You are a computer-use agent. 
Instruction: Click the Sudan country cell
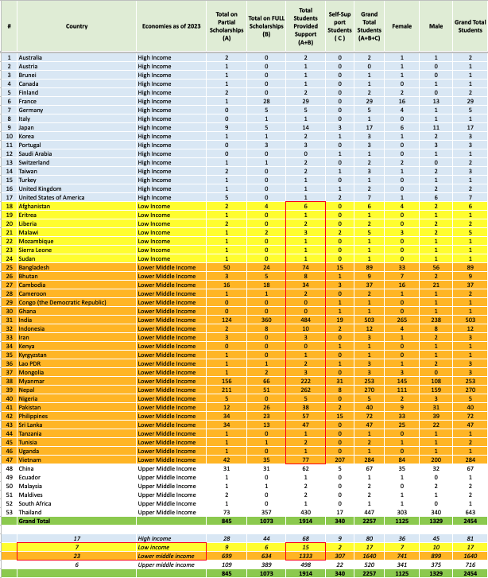point(76,258)
